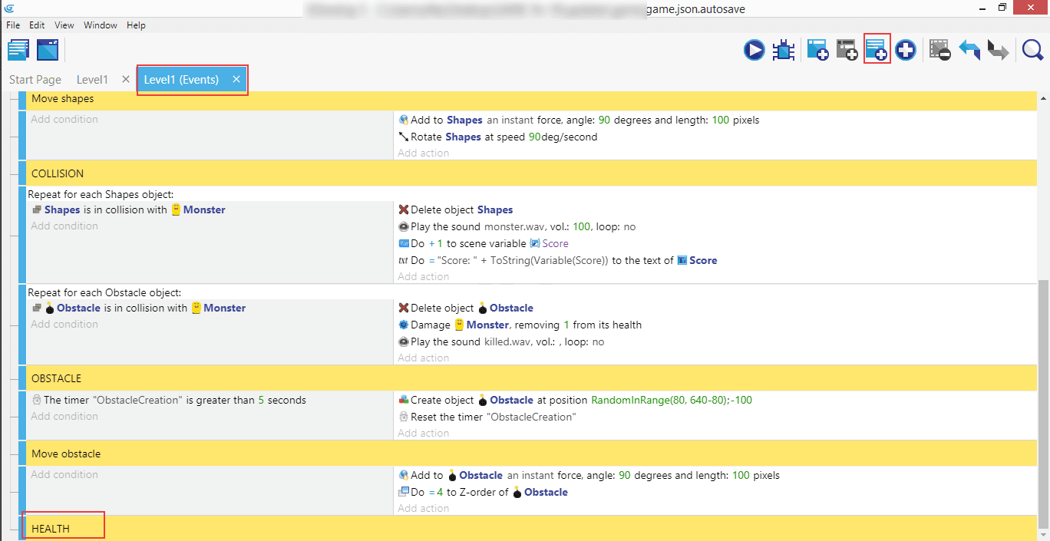The image size is (1050, 541).
Task: Delete selected events with minus icon
Action: pos(939,51)
